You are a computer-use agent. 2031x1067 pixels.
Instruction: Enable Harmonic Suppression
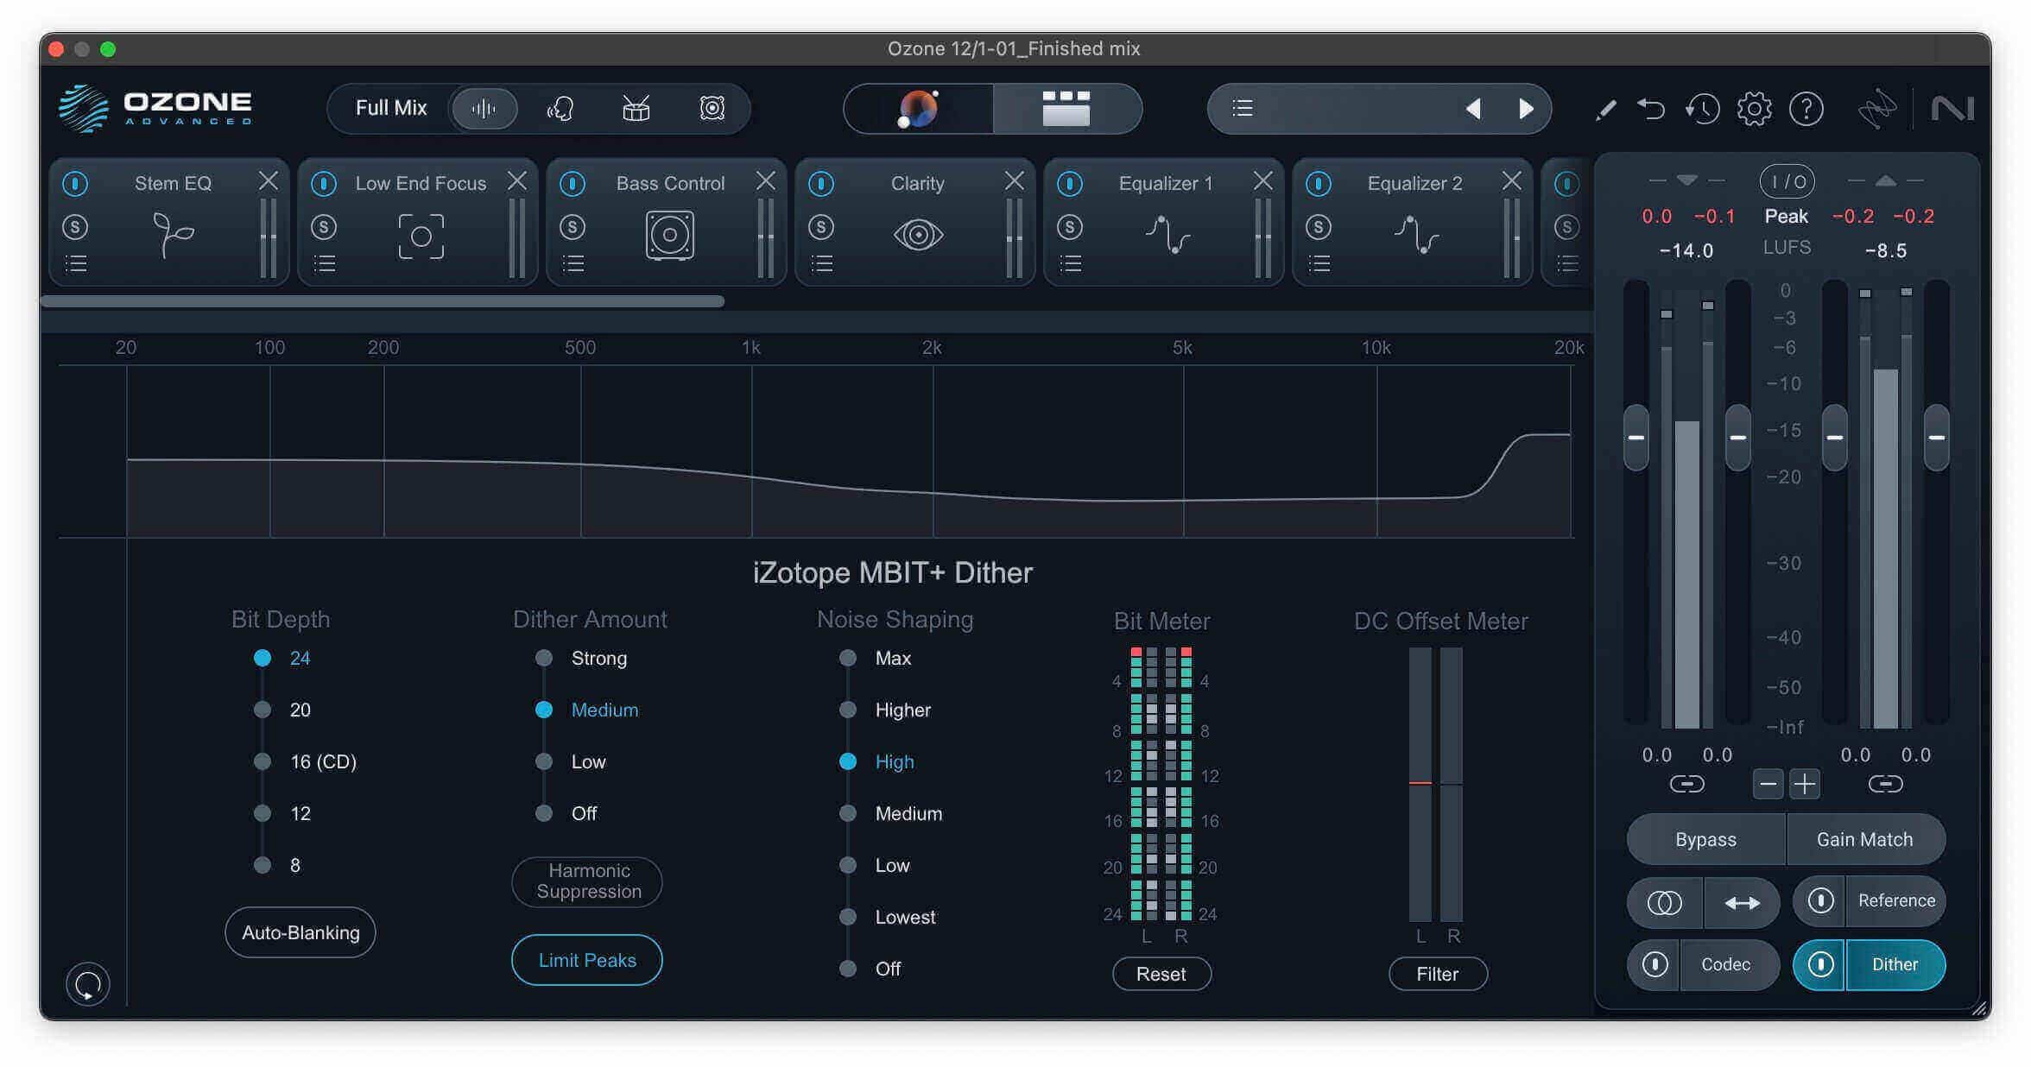(x=588, y=881)
